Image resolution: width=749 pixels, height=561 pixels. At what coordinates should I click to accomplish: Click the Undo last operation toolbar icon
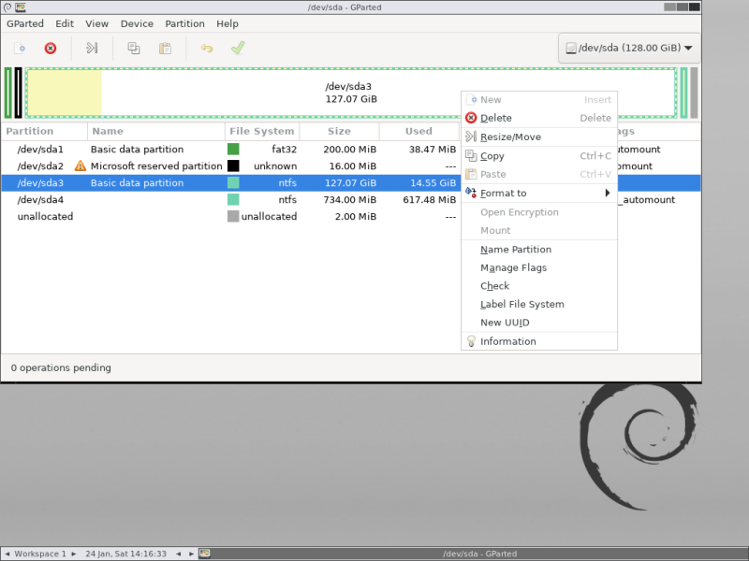[x=207, y=49]
